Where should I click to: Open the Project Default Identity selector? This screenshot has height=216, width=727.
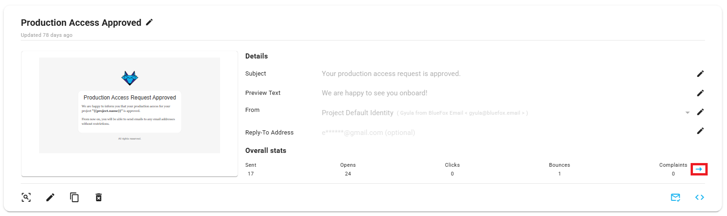[x=357, y=113]
